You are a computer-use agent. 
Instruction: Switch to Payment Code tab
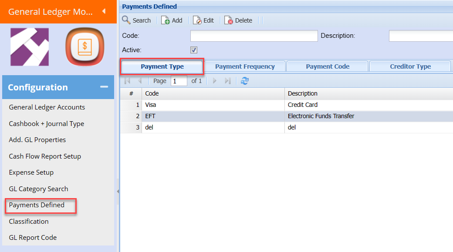click(x=327, y=66)
